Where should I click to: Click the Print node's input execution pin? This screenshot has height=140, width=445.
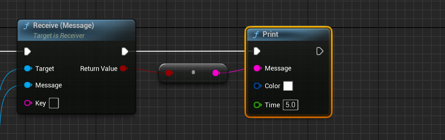click(257, 51)
